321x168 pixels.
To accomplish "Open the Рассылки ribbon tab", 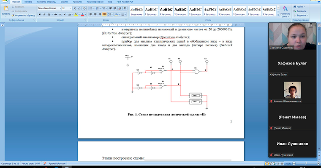I will click(x=77, y=2).
